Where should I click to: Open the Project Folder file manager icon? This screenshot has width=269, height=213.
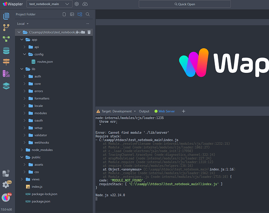tap(6, 16)
